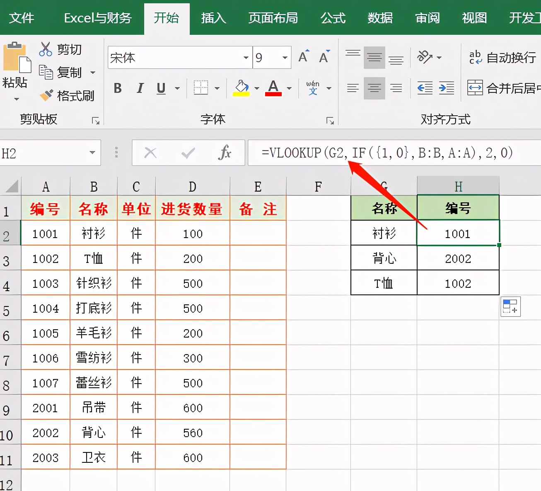Toggle Bold formatting
The height and width of the screenshot is (491, 541).
(118, 88)
